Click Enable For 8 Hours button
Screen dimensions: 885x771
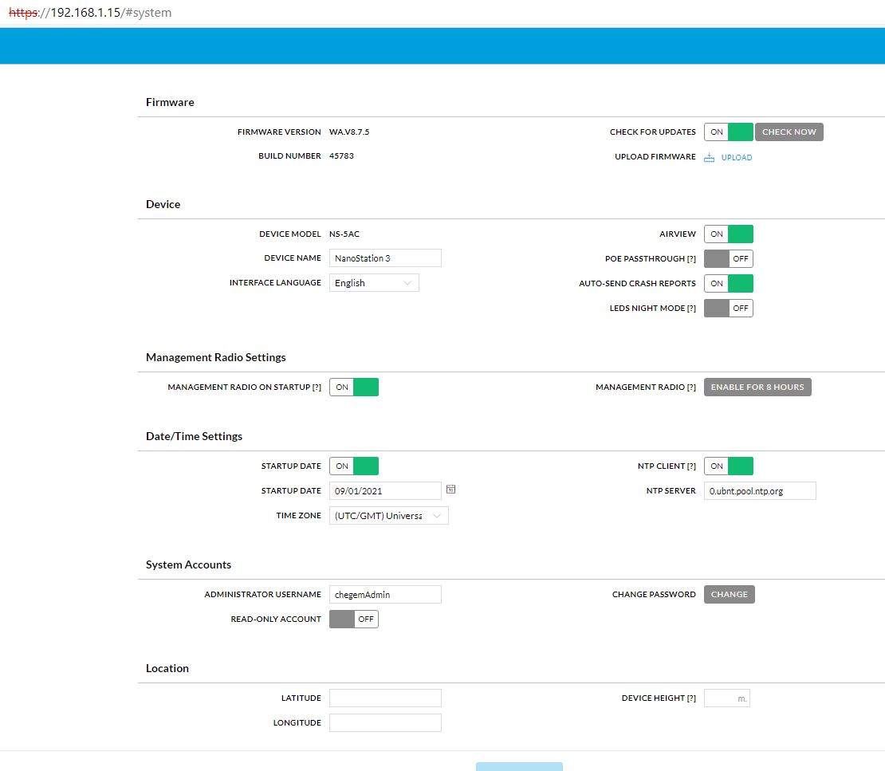click(757, 387)
